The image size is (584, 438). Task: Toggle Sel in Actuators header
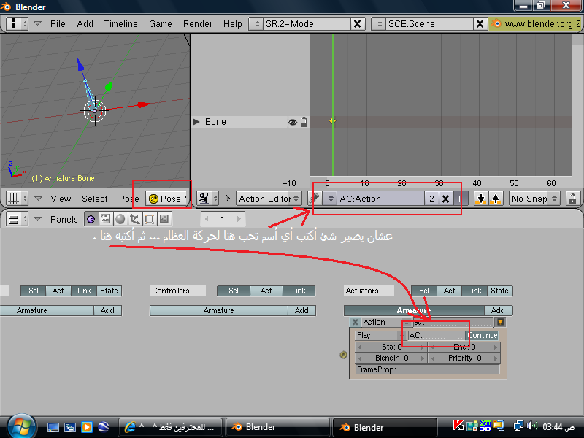424,291
